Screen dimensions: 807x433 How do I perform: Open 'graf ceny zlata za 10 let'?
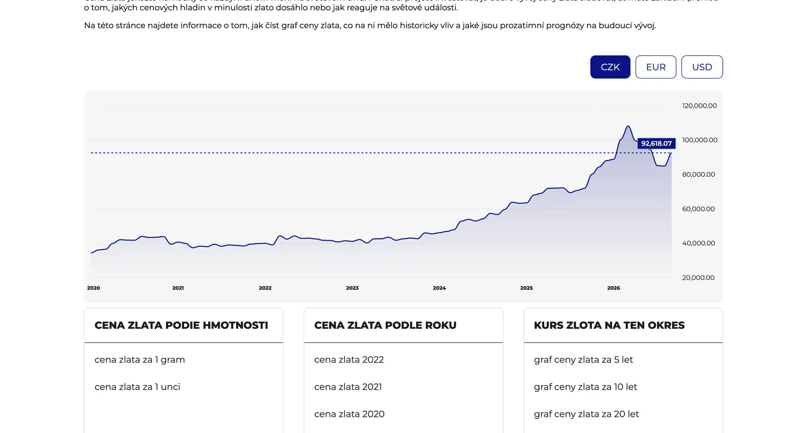point(585,387)
